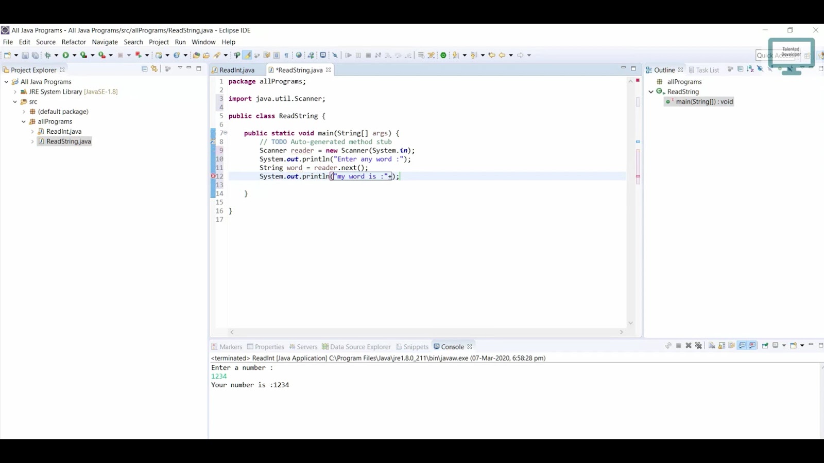Select ReadString.java in Project Explorer

68,141
